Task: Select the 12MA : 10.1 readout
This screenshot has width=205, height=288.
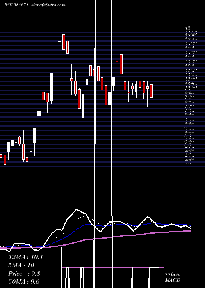Action: 25,257
